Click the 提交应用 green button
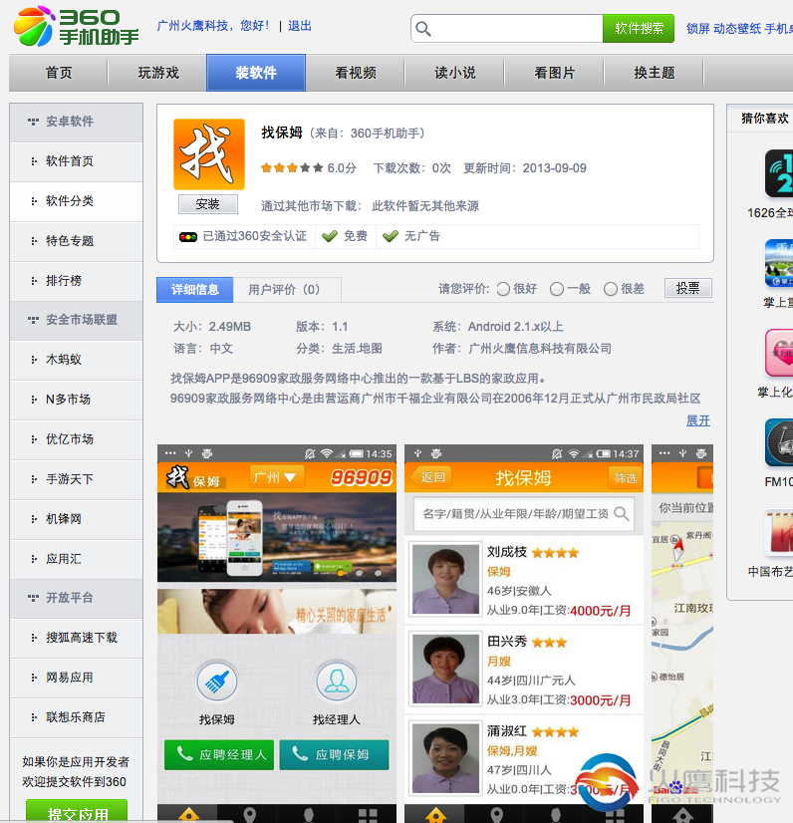This screenshot has height=823, width=793. tap(77, 811)
